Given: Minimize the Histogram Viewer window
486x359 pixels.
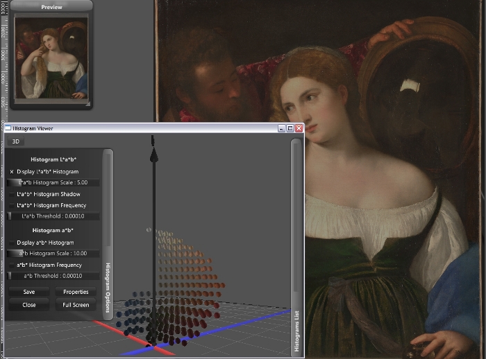Looking at the screenshot, I should coord(281,128).
